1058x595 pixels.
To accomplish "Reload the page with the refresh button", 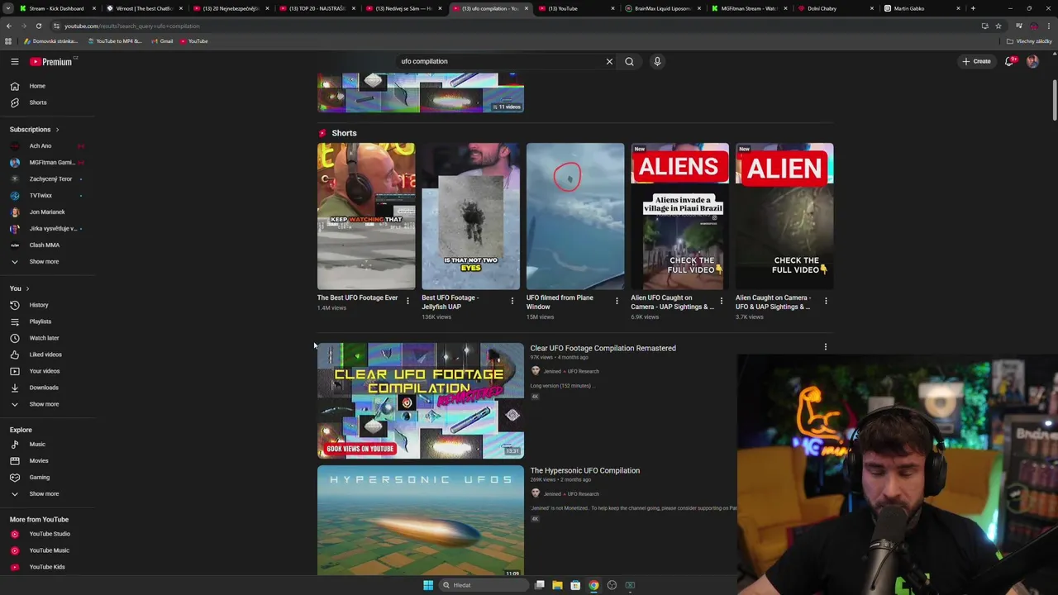I will [38, 26].
